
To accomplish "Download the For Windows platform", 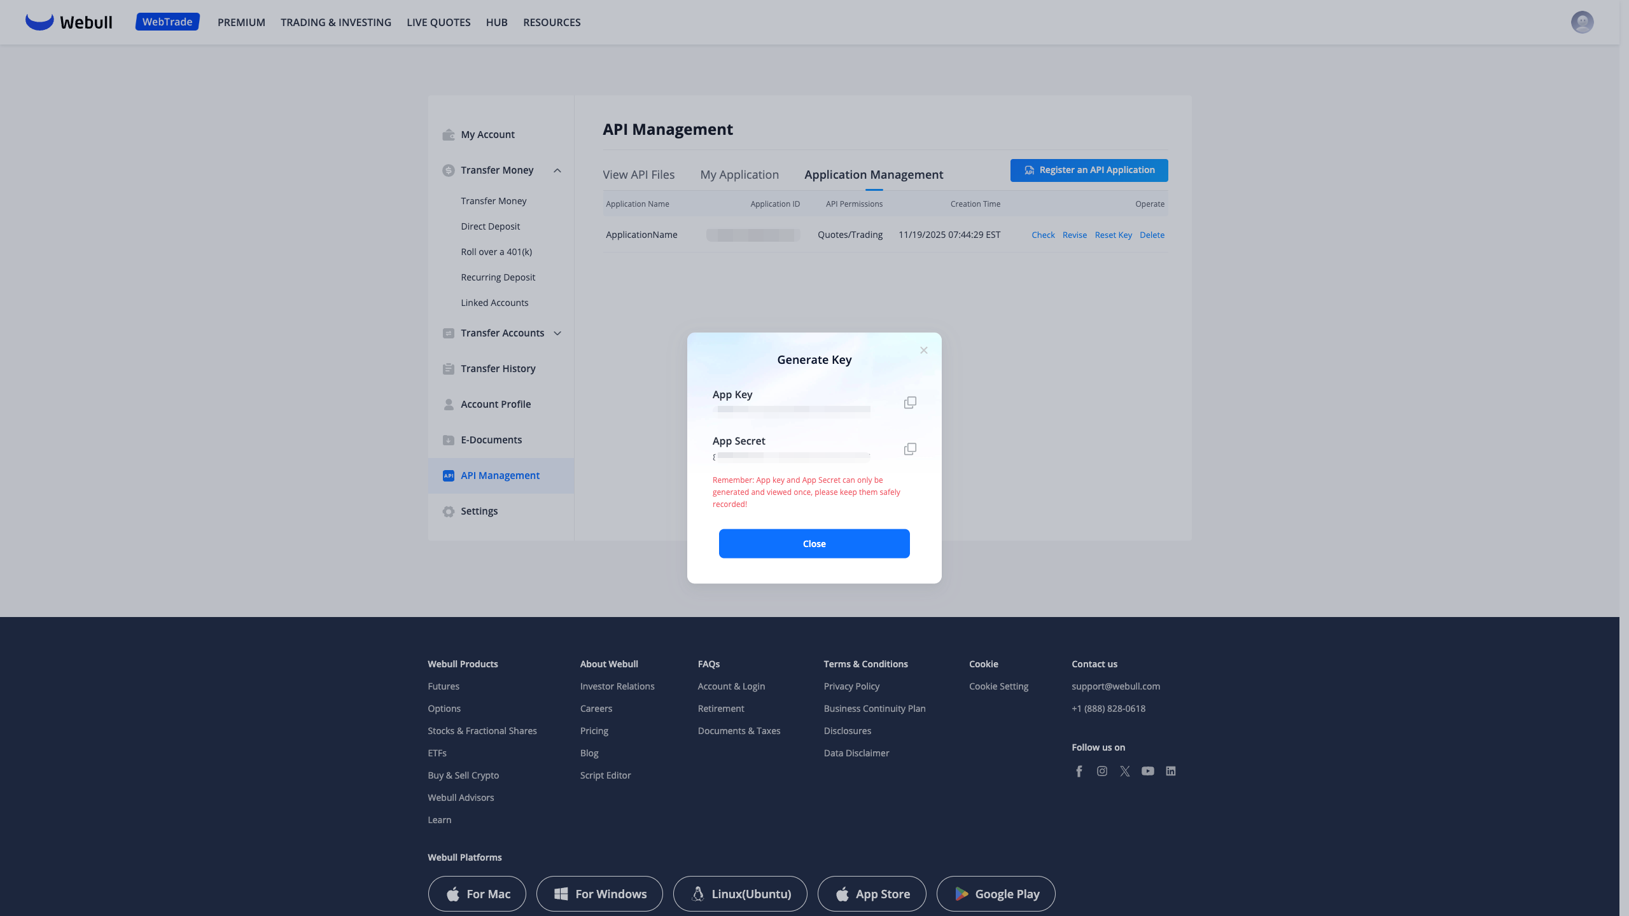I will pos(599,894).
